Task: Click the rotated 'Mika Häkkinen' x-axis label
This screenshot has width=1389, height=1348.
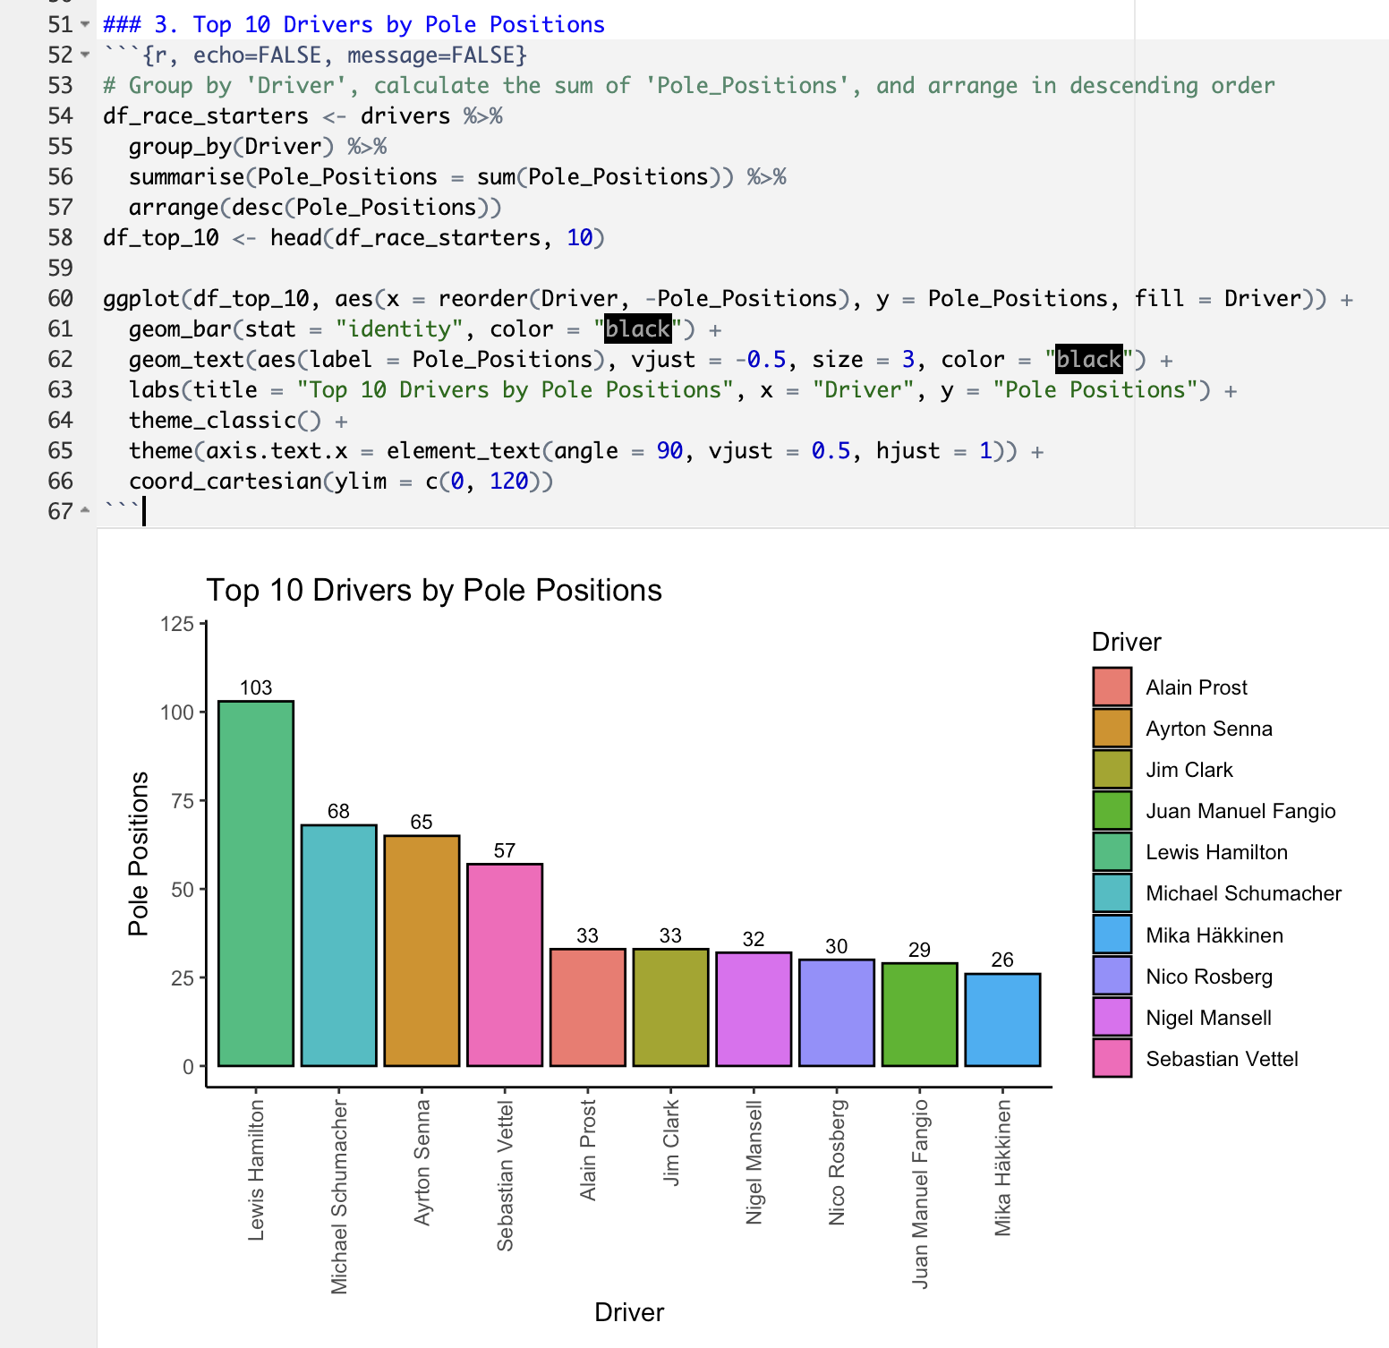Action: click(x=1002, y=1168)
